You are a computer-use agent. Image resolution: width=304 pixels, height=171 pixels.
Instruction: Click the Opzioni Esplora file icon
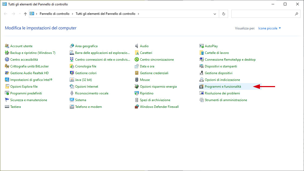click(x=7, y=87)
